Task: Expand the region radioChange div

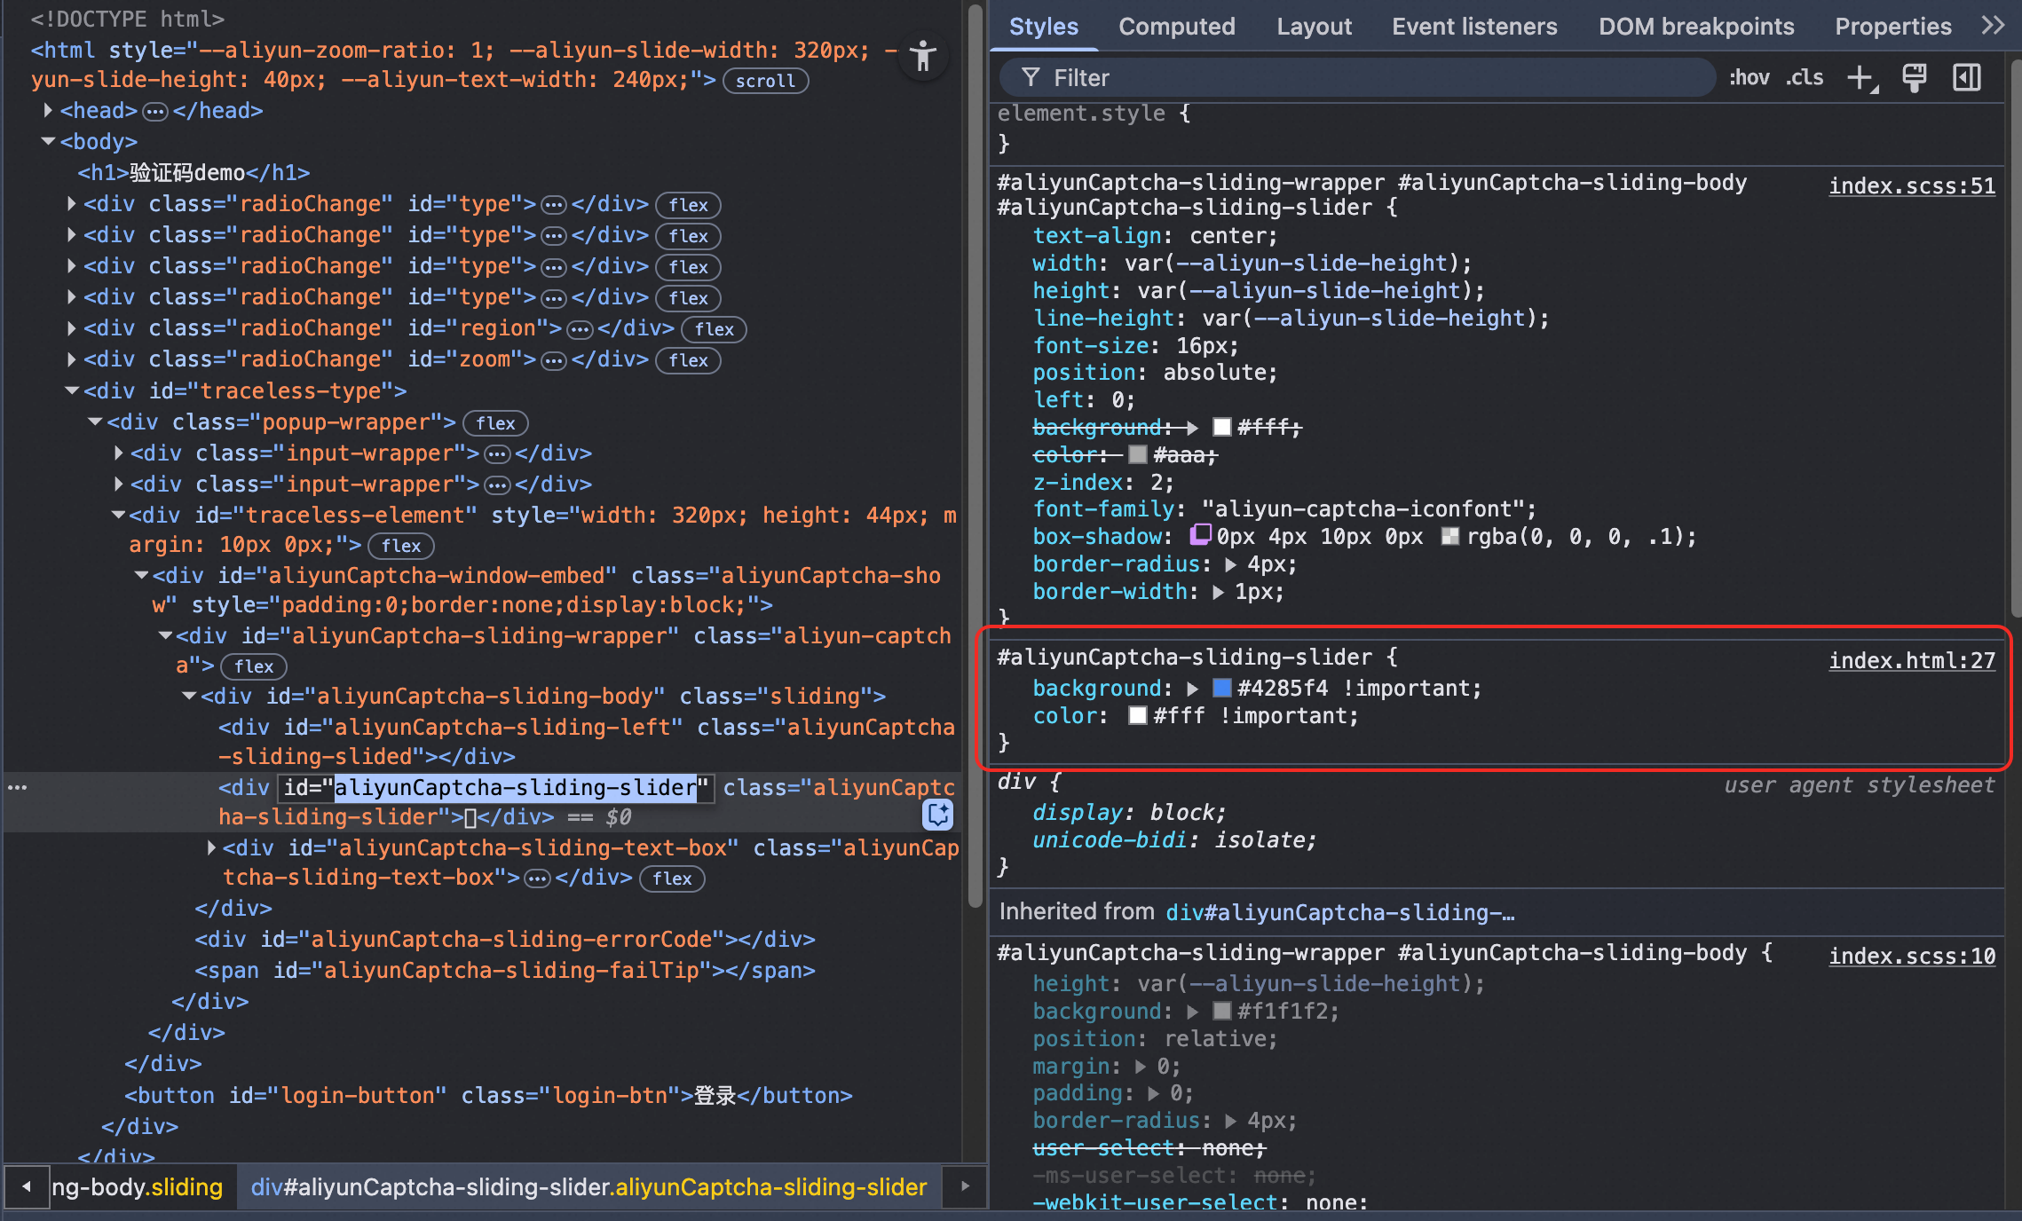Action: pyautogui.click(x=72, y=328)
